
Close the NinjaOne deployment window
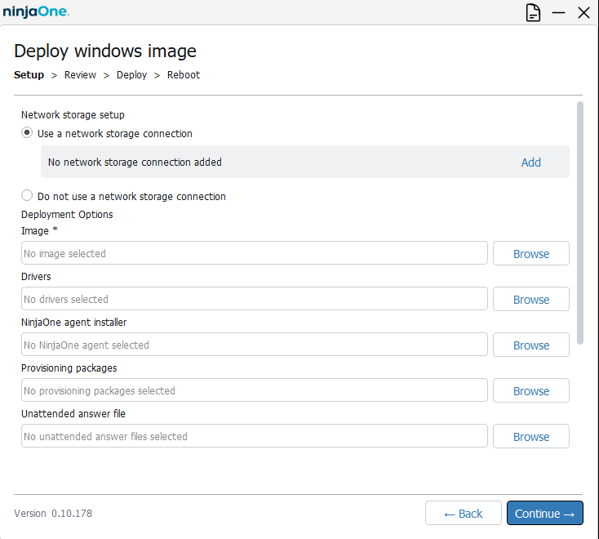tap(583, 12)
